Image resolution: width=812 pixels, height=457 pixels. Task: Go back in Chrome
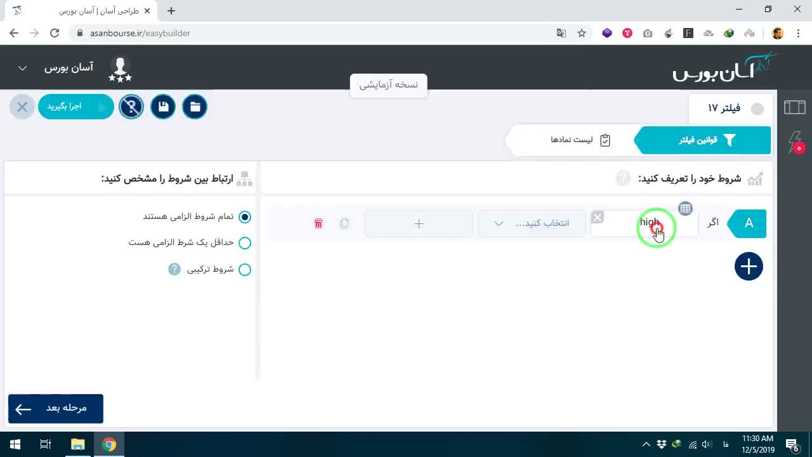[x=14, y=33]
